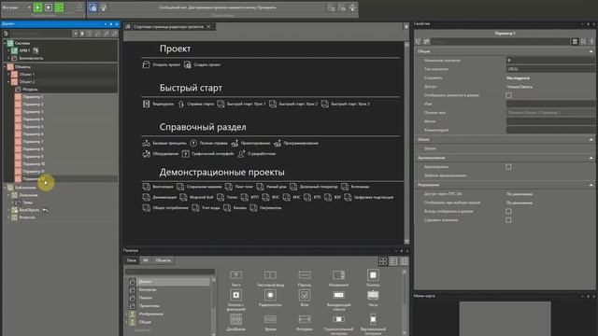Image resolution: width=598 pixels, height=336 pixels.
Task: Open the search dropdown in the tree panel
Action: (x=76, y=34)
